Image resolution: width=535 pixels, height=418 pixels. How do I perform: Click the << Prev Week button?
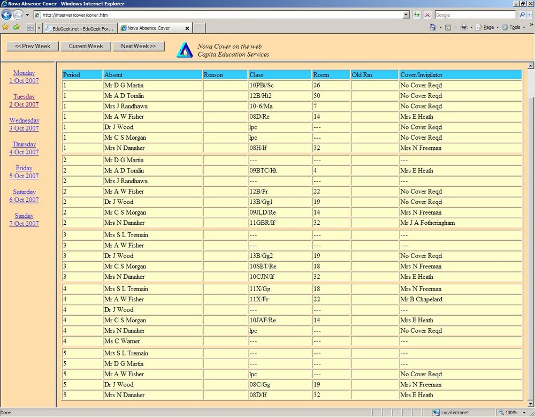pos(33,46)
